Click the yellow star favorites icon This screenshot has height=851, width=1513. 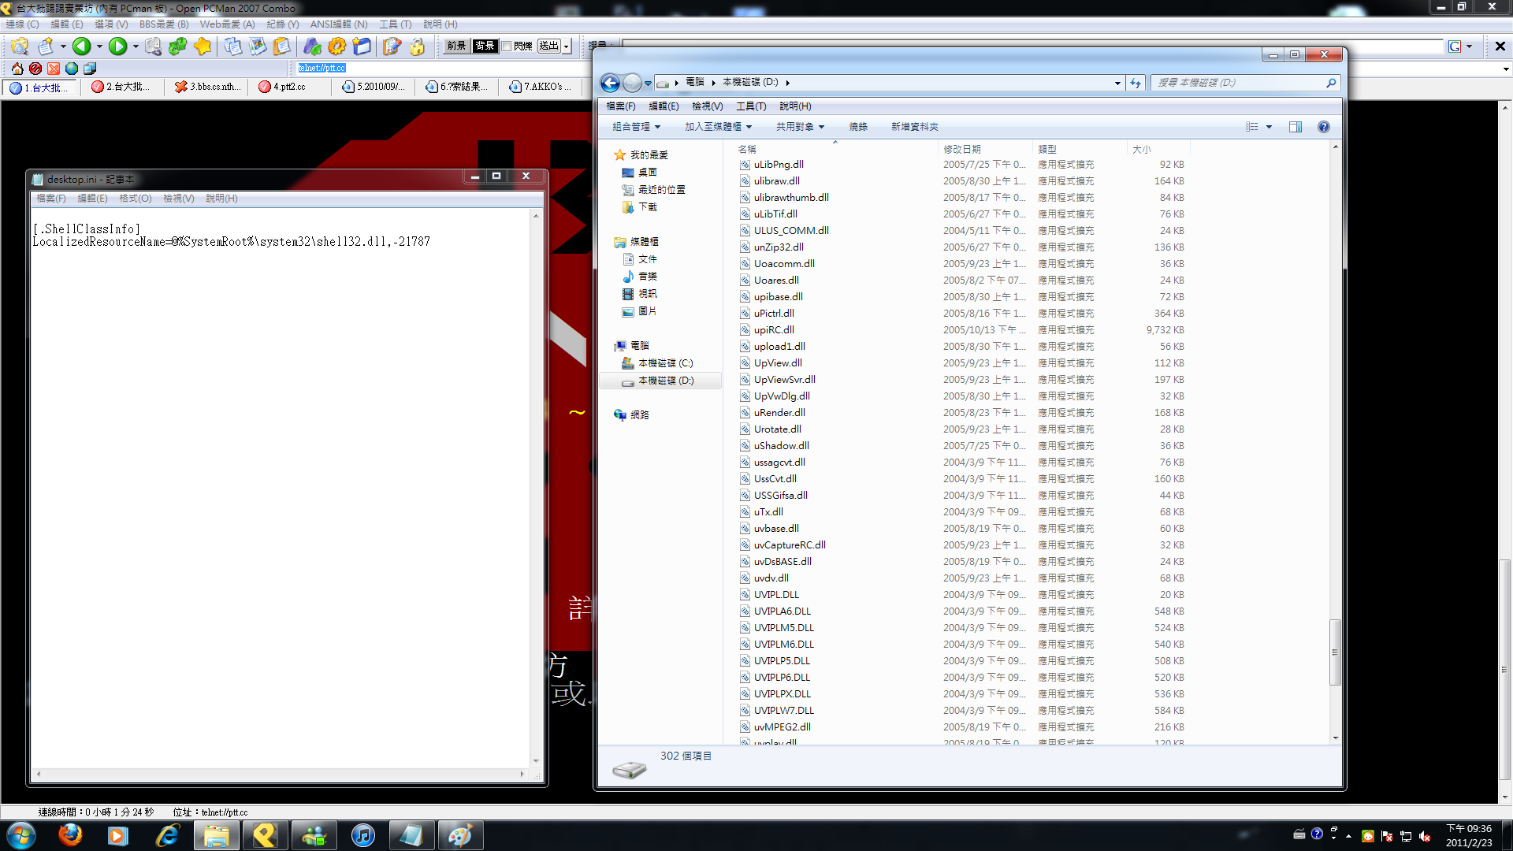pyautogui.click(x=203, y=46)
